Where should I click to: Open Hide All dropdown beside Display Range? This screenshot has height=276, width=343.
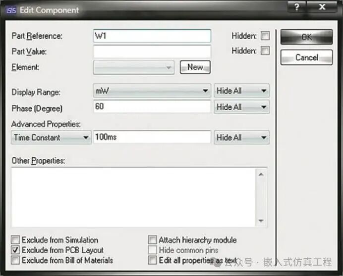(x=242, y=91)
